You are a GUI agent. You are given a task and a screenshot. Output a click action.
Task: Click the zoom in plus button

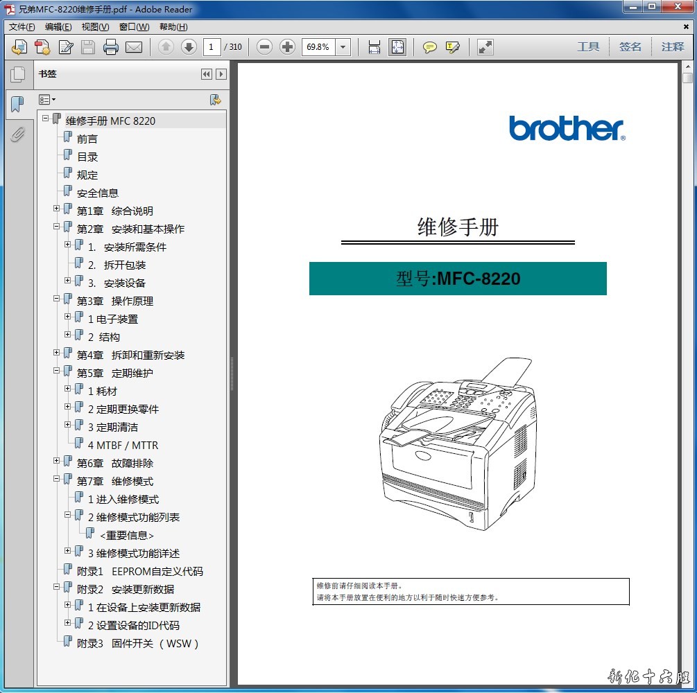287,47
